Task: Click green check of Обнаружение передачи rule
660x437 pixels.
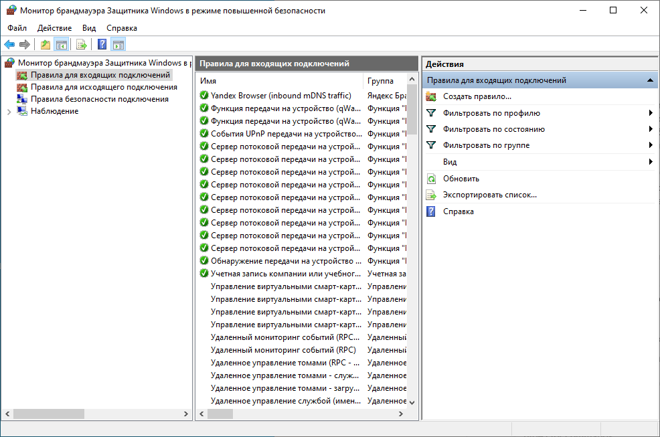Action: point(204,260)
